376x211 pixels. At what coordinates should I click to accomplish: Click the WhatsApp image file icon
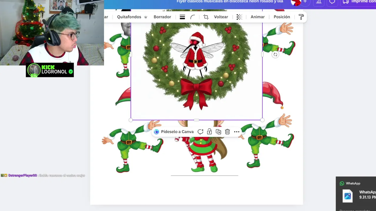[x=348, y=196]
